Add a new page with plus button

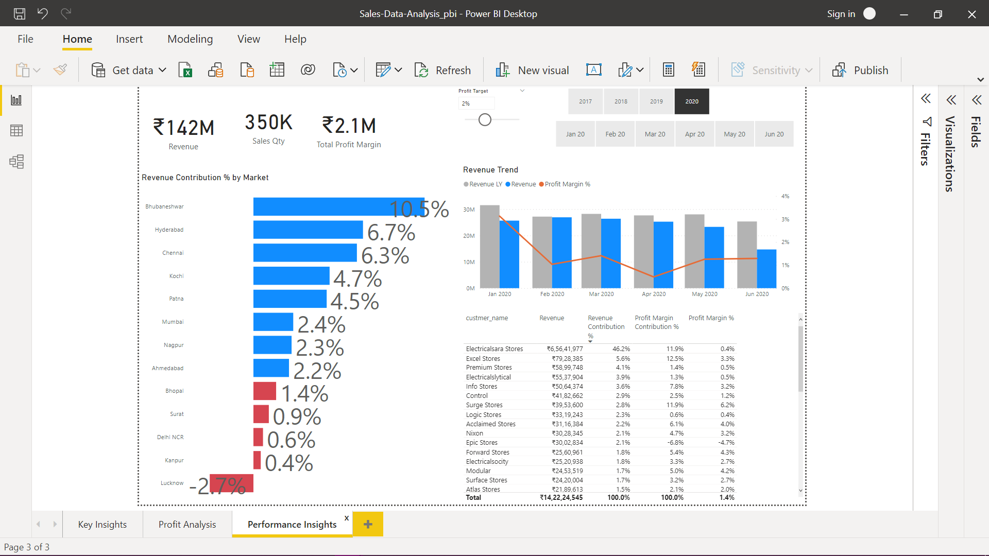click(368, 524)
